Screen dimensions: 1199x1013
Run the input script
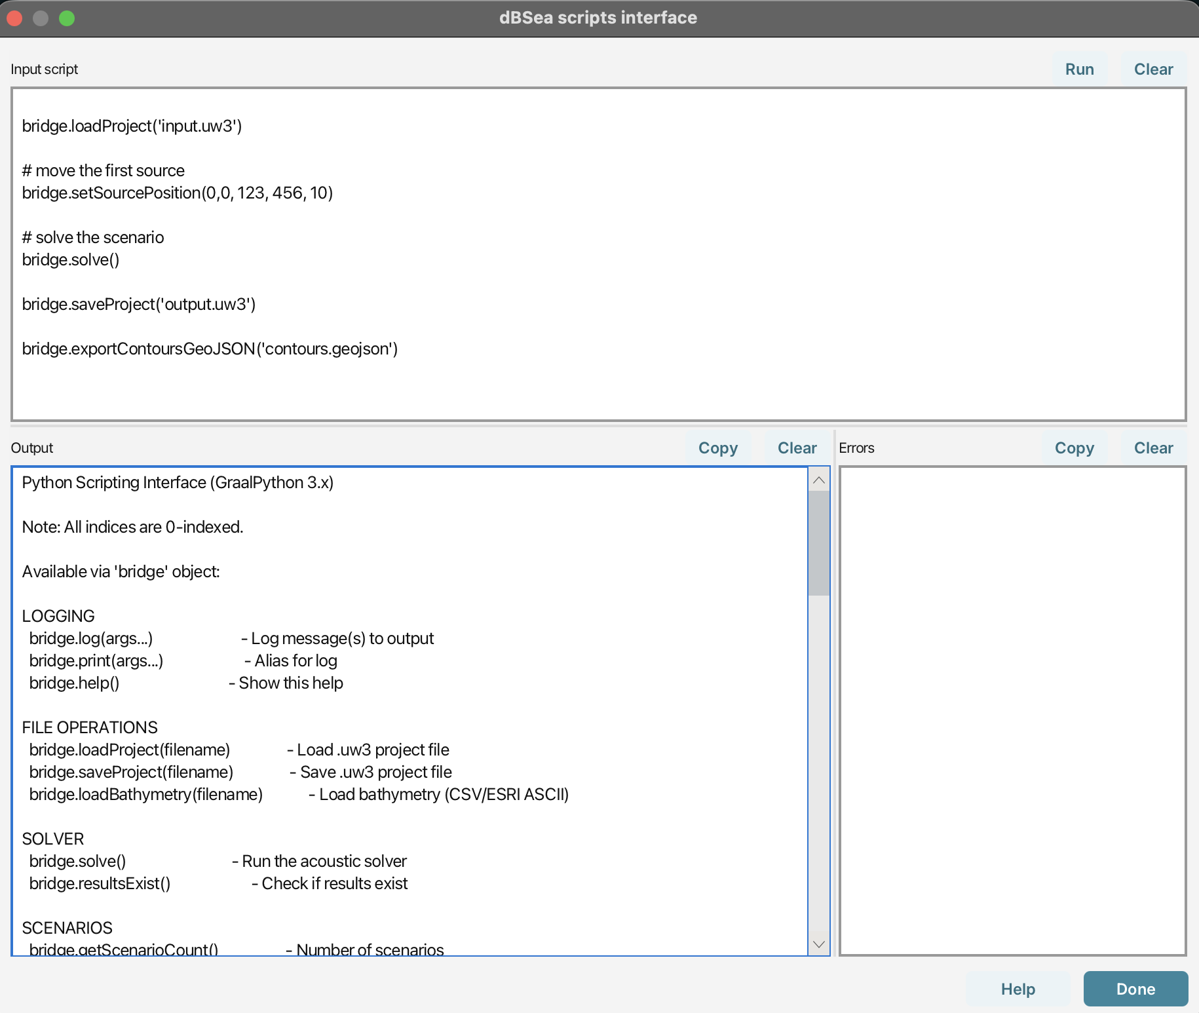pyautogui.click(x=1080, y=69)
